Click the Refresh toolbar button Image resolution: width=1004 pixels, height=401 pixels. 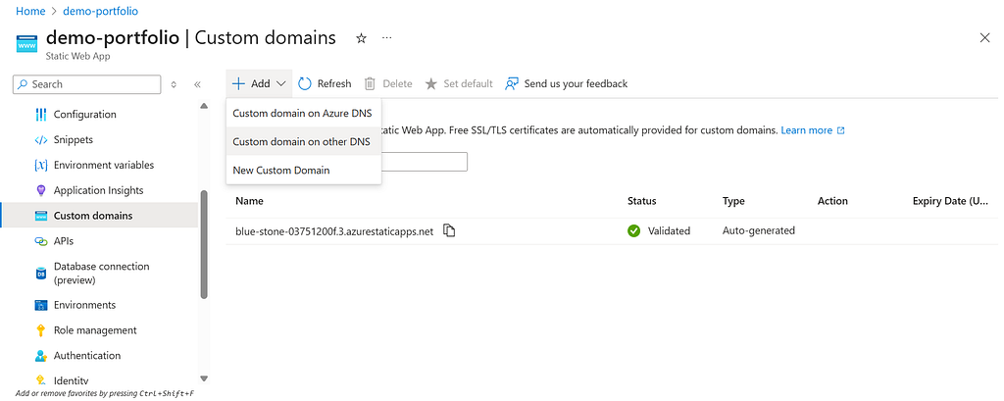[326, 83]
